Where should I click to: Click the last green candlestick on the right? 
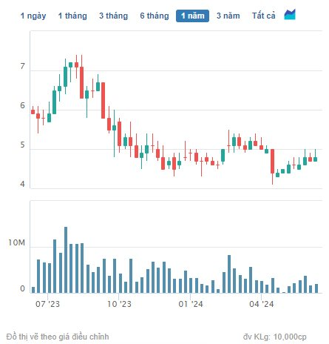(315, 159)
